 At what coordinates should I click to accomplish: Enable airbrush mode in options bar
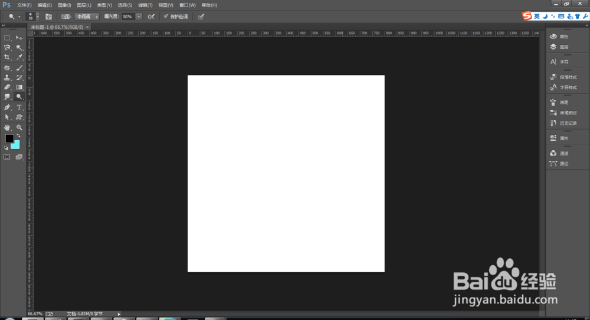(151, 17)
